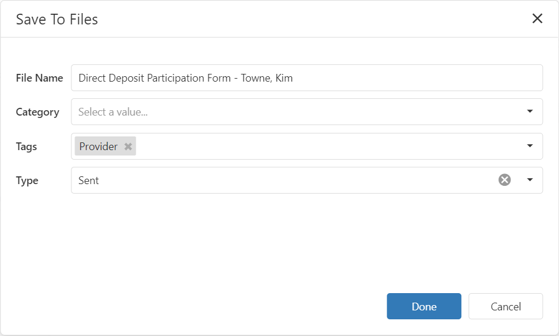Click the Save To Files title
Image resolution: width=559 pixels, height=336 pixels.
point(57,19)
